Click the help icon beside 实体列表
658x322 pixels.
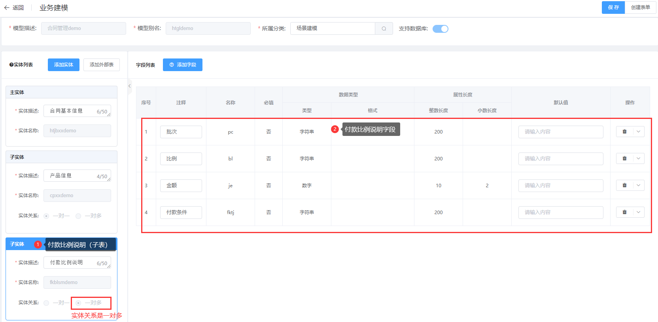pyautogui.click(x=11, y=65)
